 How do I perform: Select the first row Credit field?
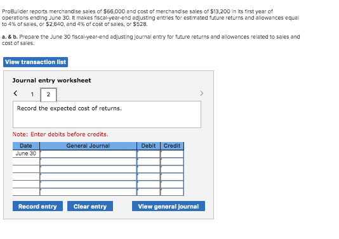tap(172, 153)
